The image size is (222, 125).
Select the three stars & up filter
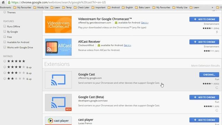point(5,73)
